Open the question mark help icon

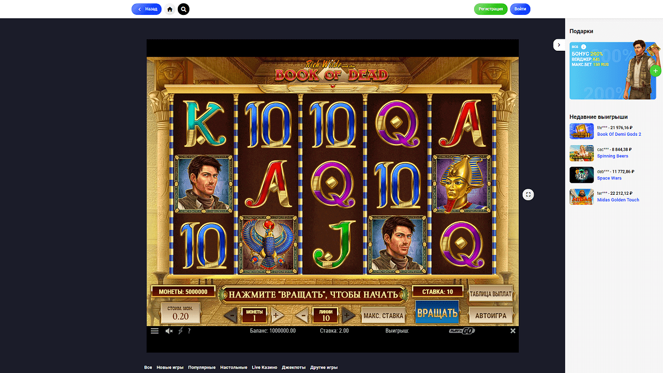pyautogui.click(x=189, y=331)
